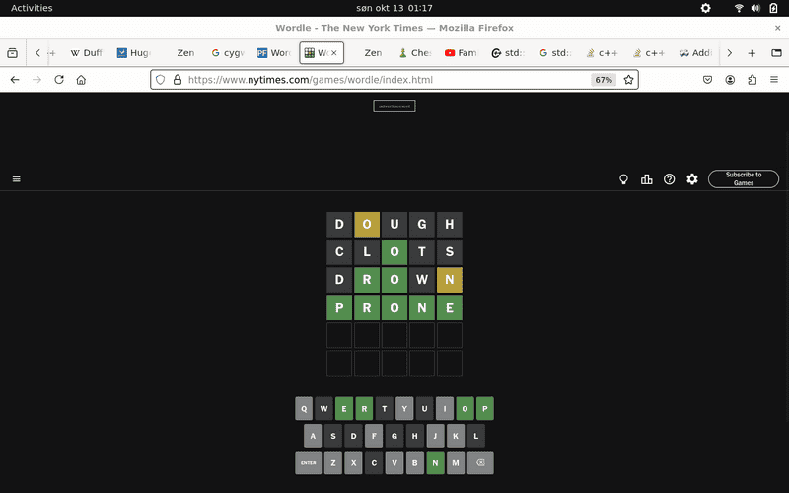This screenshot has height=493, width=789.
Task: Open the Wordle statistics bar-chart icon
Action: 647,179
